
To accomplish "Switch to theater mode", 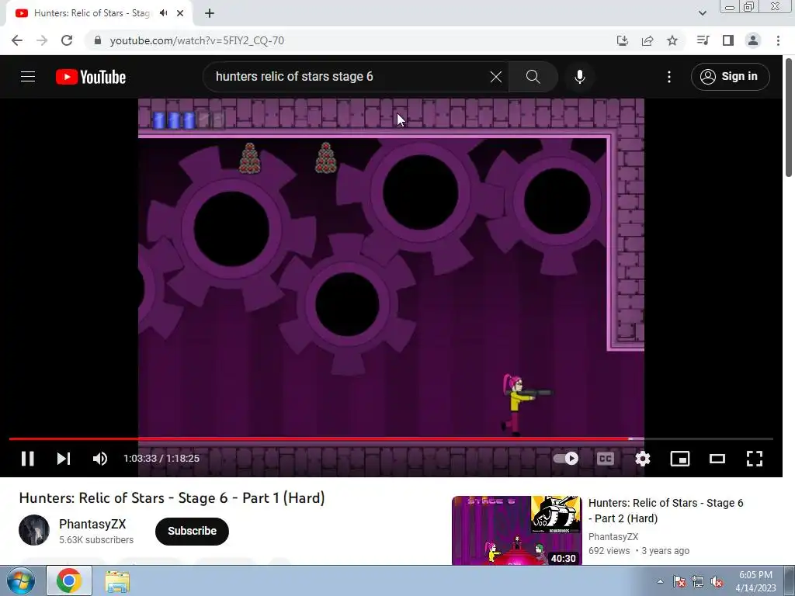I will [x=717, y=459].
